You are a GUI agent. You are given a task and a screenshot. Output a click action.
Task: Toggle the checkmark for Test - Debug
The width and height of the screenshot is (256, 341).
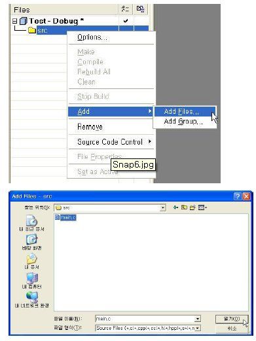pos(126,21)
